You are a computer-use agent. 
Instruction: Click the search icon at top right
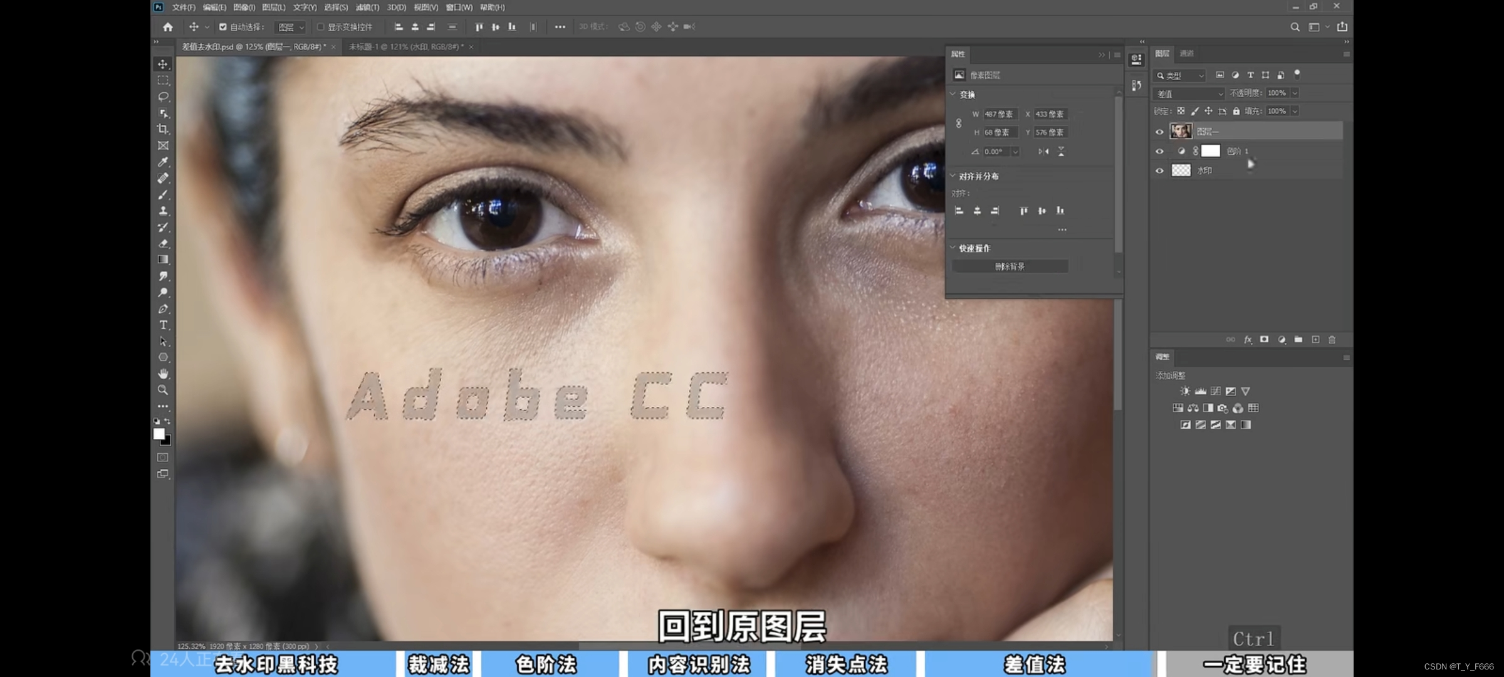[1295, 27]
